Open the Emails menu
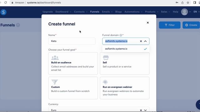The width and height of the screenshot is (200, 112). click(107, 12)
